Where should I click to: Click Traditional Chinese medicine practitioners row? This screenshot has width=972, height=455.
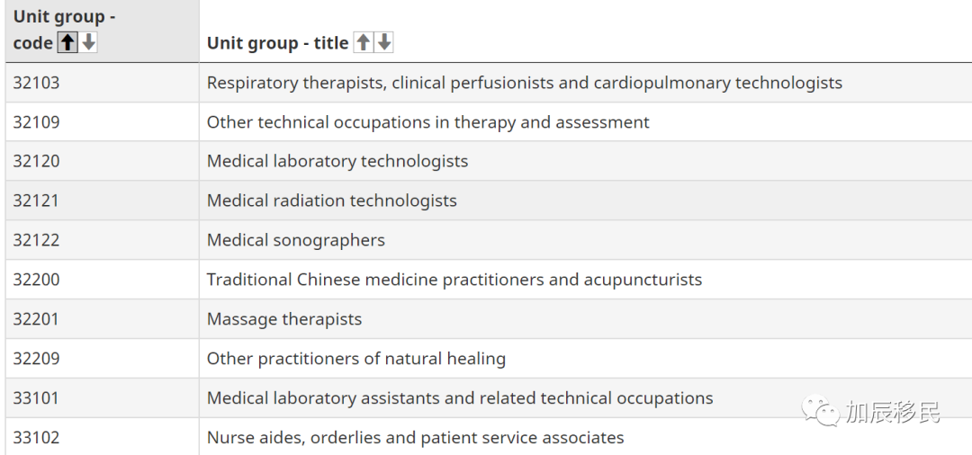454,280
